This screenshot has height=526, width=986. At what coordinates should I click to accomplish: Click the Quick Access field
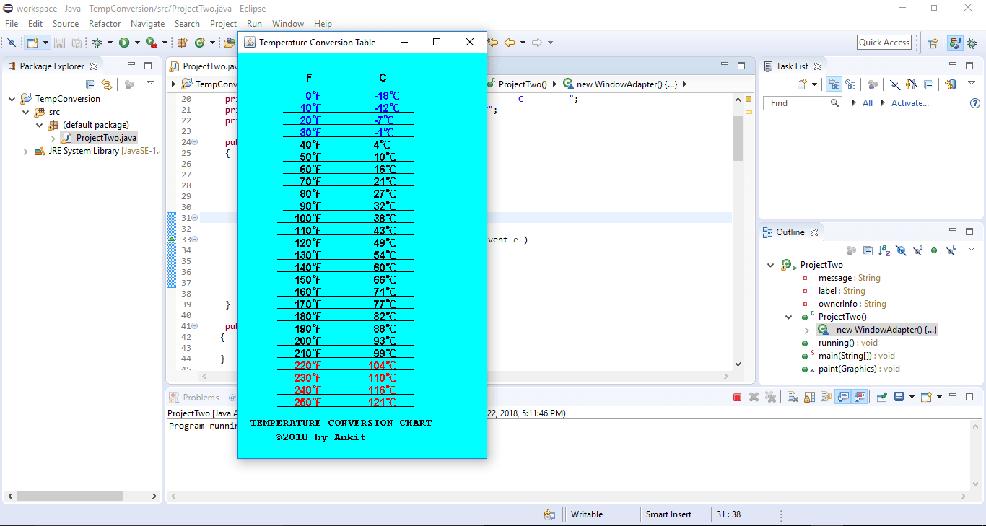pos(884,43)
